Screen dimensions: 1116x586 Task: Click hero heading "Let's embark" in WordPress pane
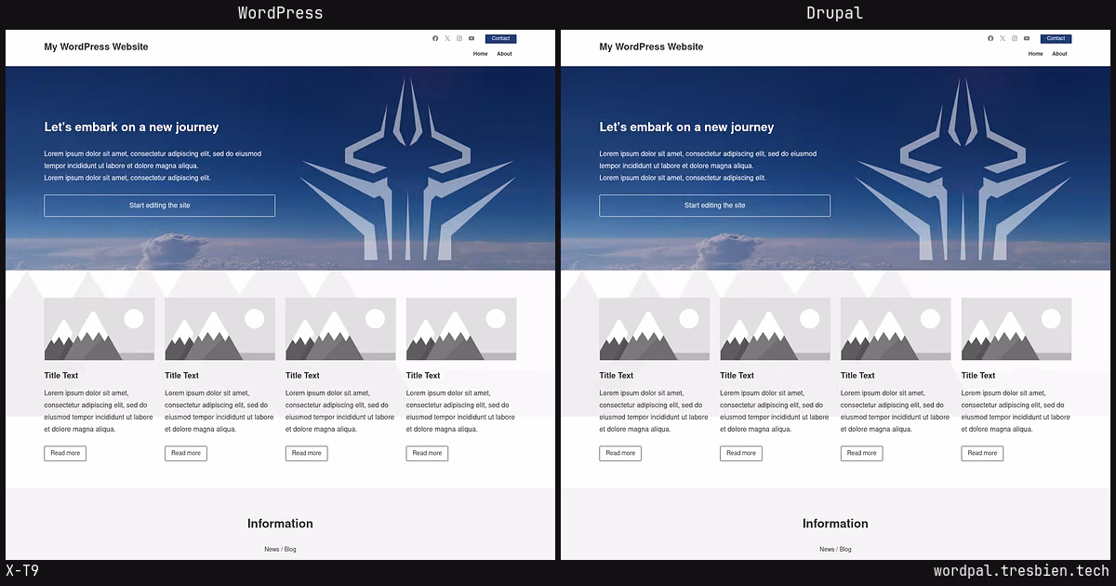click(x=131, y=127)
